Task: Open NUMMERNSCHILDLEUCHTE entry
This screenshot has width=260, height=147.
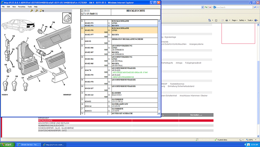Action: [x=51, y=125]
